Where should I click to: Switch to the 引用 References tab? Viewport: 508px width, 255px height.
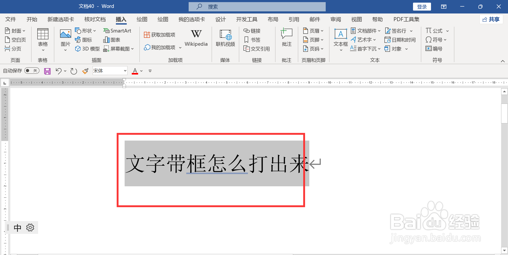[294, 20]
